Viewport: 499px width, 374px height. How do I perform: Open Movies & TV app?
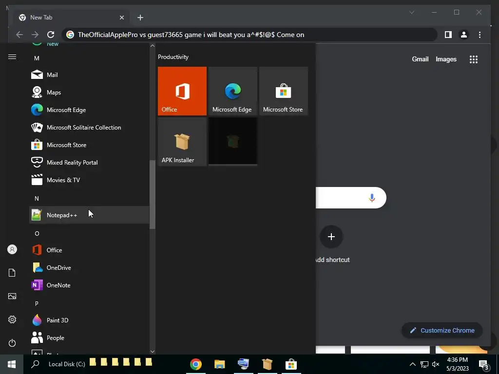point(89,180)
